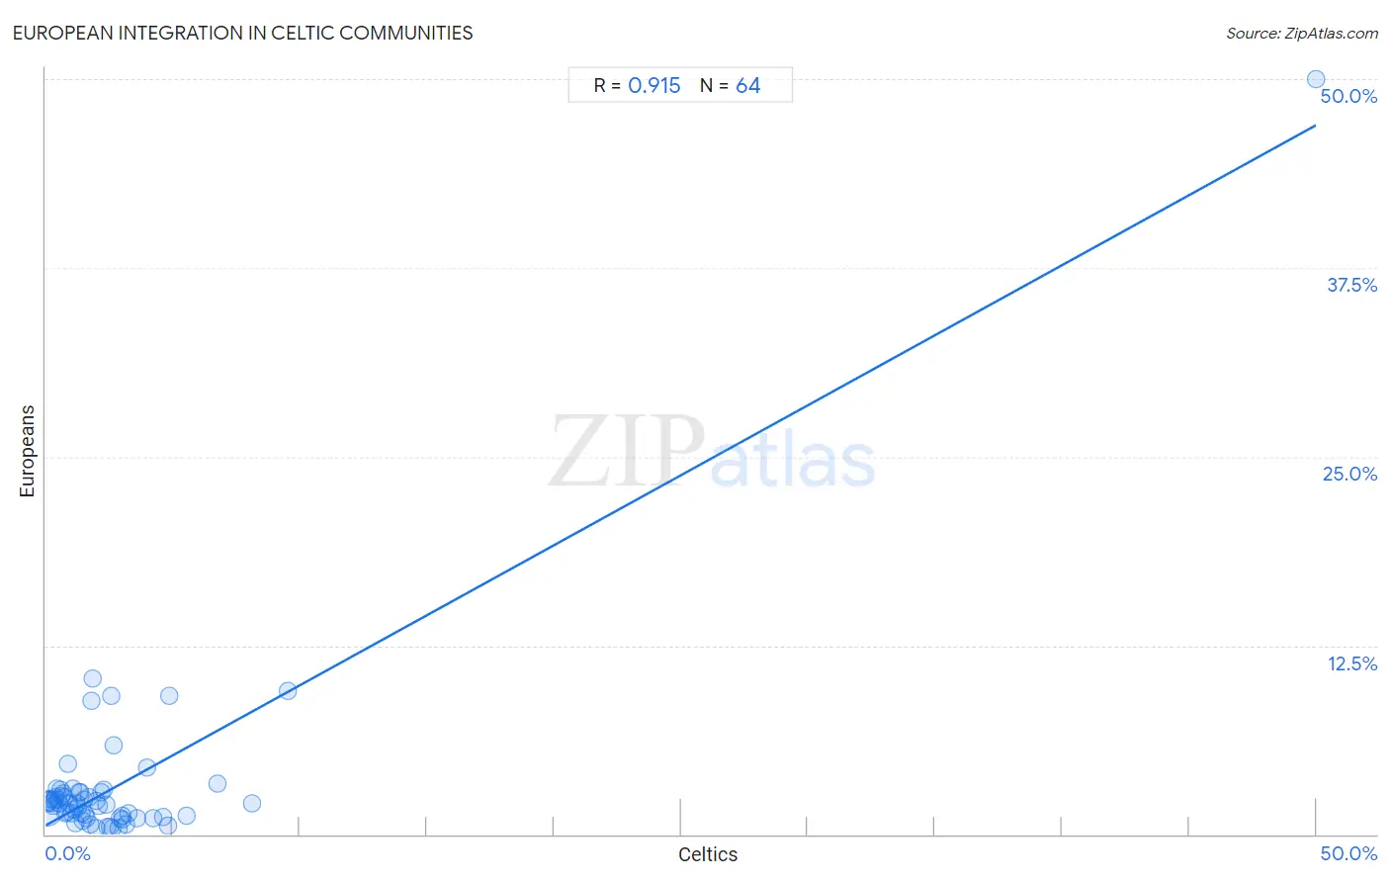The width and height of the screenshot is (1390, 882).
Task: Click the 50.0% label on the y-axis
Action: coord(1348,96)
